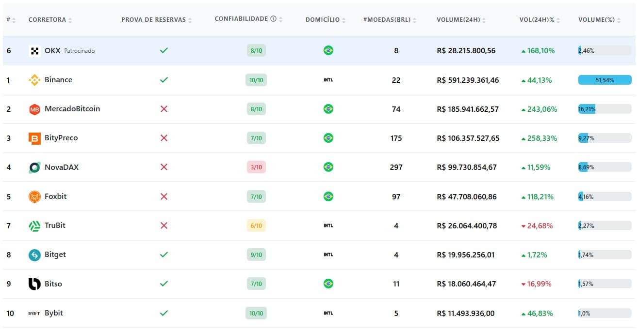
Task: Open the Foxbit exchange link
Action: 56,196
